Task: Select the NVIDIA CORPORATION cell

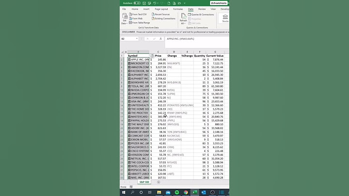Action: point(138,90)
